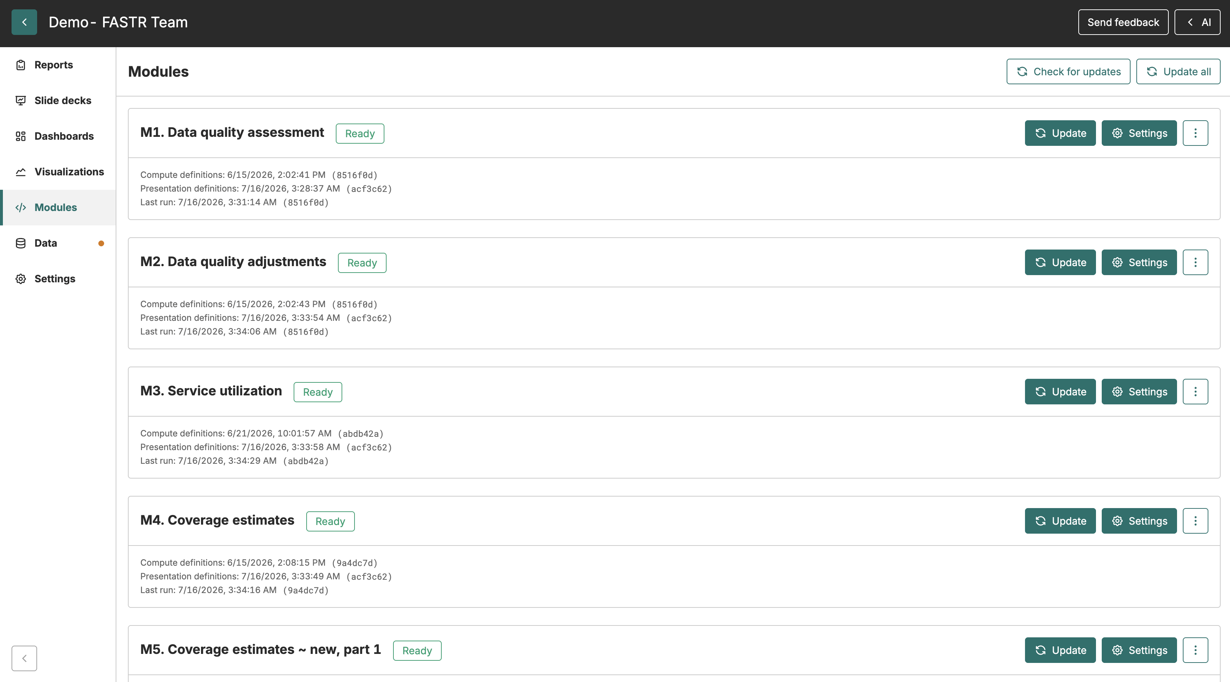The height and width of the screenshot is (682, 1230).
Task: Click the back arrow next to Demo - FASTR Team
Action: pyautogui.click(x=24, y=22)
